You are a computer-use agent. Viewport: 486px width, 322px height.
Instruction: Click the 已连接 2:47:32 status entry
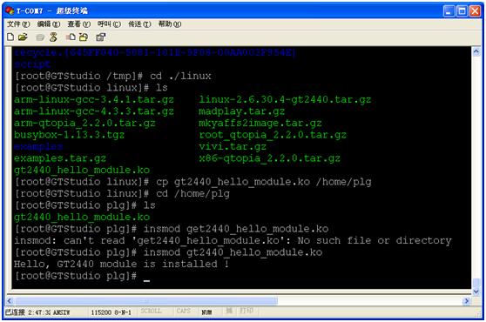(28, 312)
